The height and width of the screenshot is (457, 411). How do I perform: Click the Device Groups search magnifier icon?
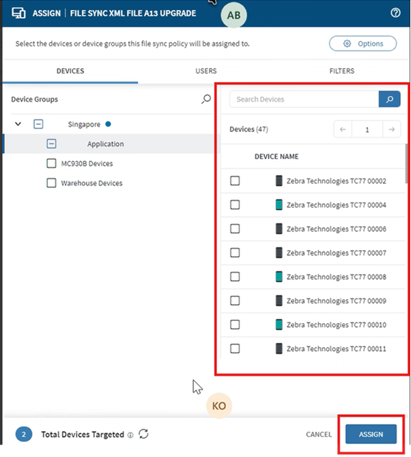206,99
